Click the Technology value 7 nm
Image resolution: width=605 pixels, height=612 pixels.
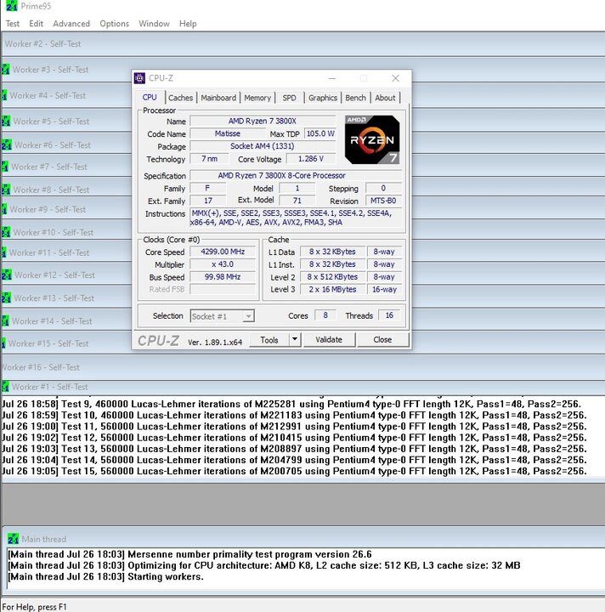coord(209,158)
